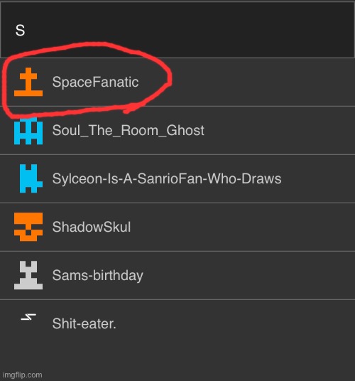Select Sylceon-Is-A-SanrioFan-Who-Draws from results
355x381 pixels.
pos(167,178)
